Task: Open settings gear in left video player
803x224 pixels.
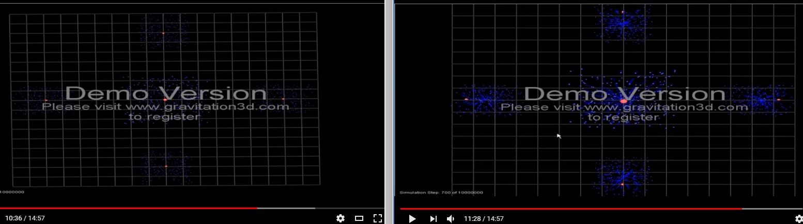Action: (340, 218)
